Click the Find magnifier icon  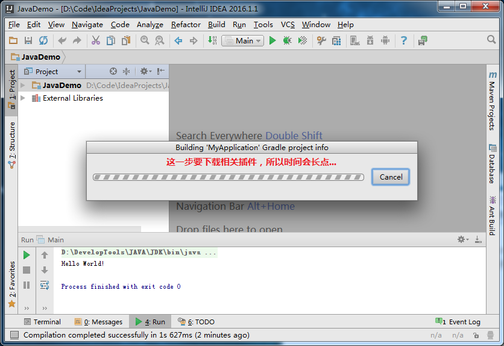(x=145, y=40)
